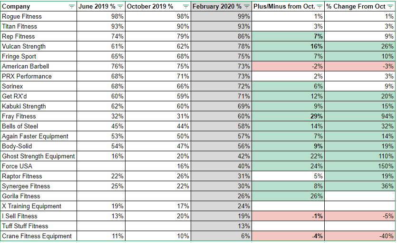Click the February 2020 % filter icon

[247, 6]
